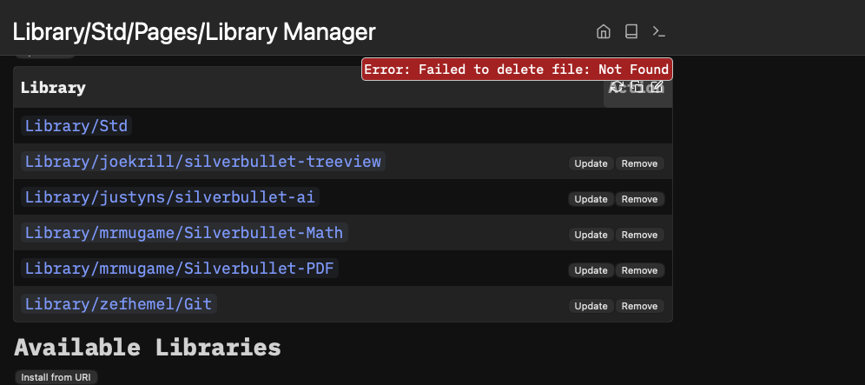Viewport: 865px width, 385px height.
Task: Go to the home page icon
Action: coord(604,32)
